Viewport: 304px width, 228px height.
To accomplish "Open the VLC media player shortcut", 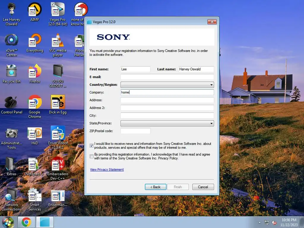I will coord(58,45).
